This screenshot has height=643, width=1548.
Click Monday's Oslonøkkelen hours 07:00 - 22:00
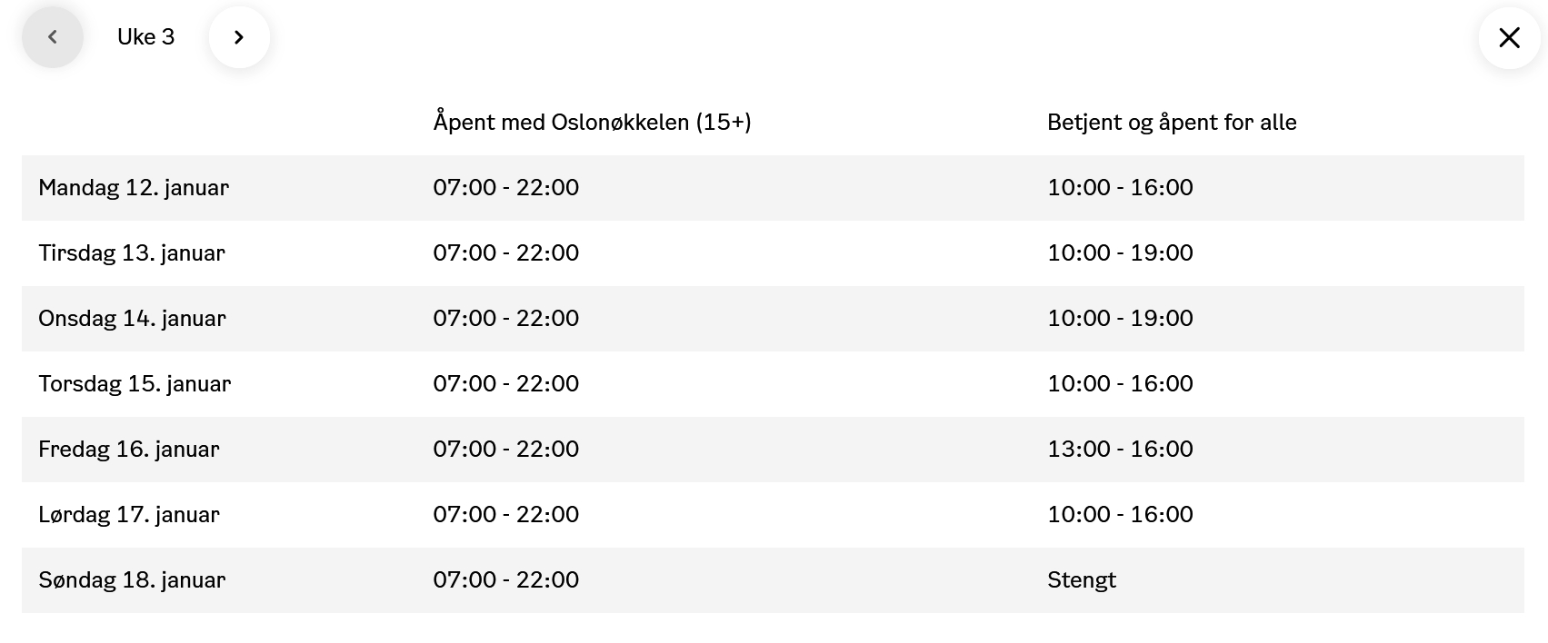(505, 188)
